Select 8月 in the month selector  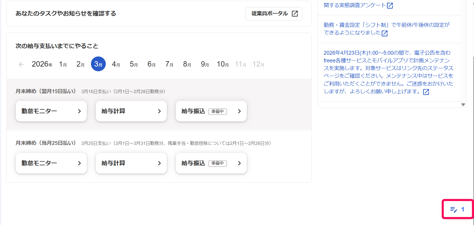click(x=187, y=64)
